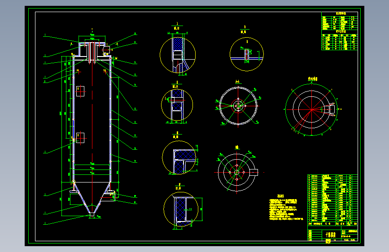This screenshot has width=389, height=252.
Task: Select the lower square manhole on the tower
Action: [80, 138]
